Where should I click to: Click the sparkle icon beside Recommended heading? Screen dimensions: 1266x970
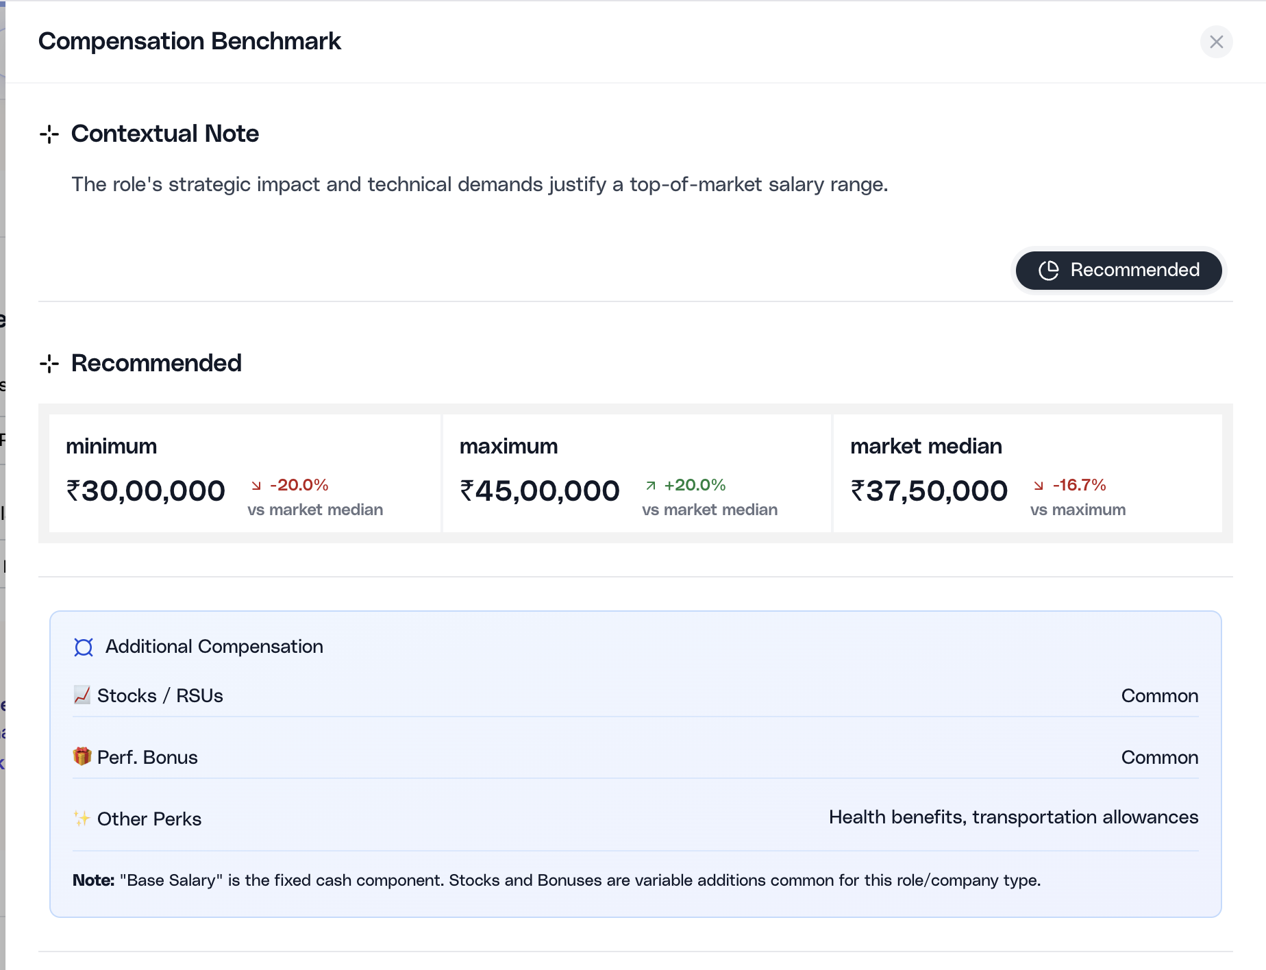point(49,364)
